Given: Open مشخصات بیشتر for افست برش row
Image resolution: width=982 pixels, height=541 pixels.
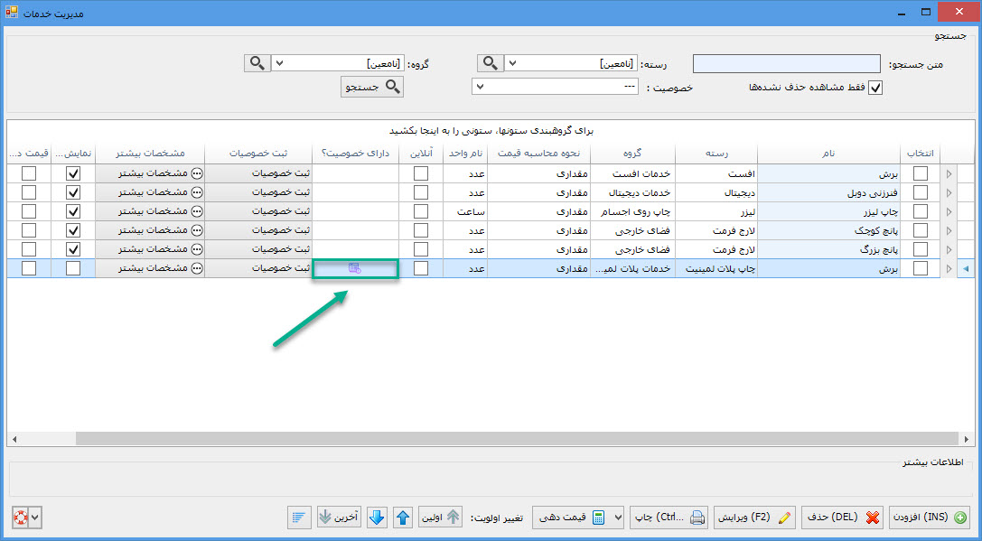Looking at the screenshot, I should point(150,173).
